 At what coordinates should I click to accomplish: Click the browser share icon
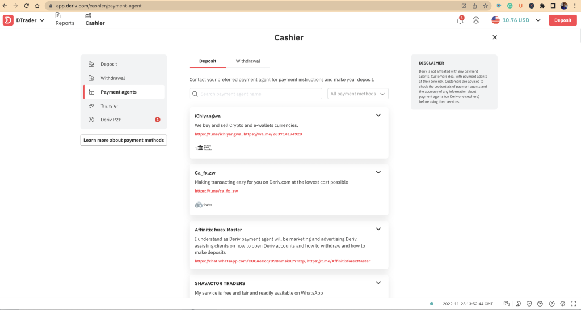[x=475, y=6]
